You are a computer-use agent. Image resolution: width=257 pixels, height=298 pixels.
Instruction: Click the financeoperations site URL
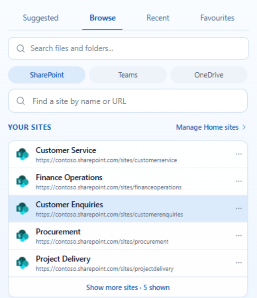click(109, 187)
